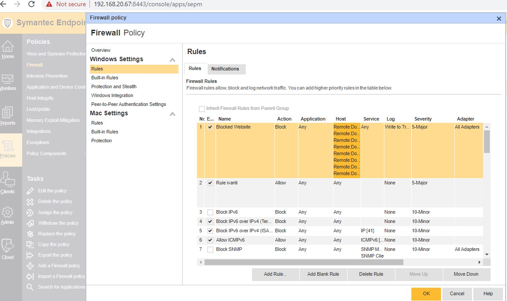Screen dimensions: 507x301
Task: Click the Add a Firewall policy plus icon
Action: pyautogui.click(x=30, y=266)
